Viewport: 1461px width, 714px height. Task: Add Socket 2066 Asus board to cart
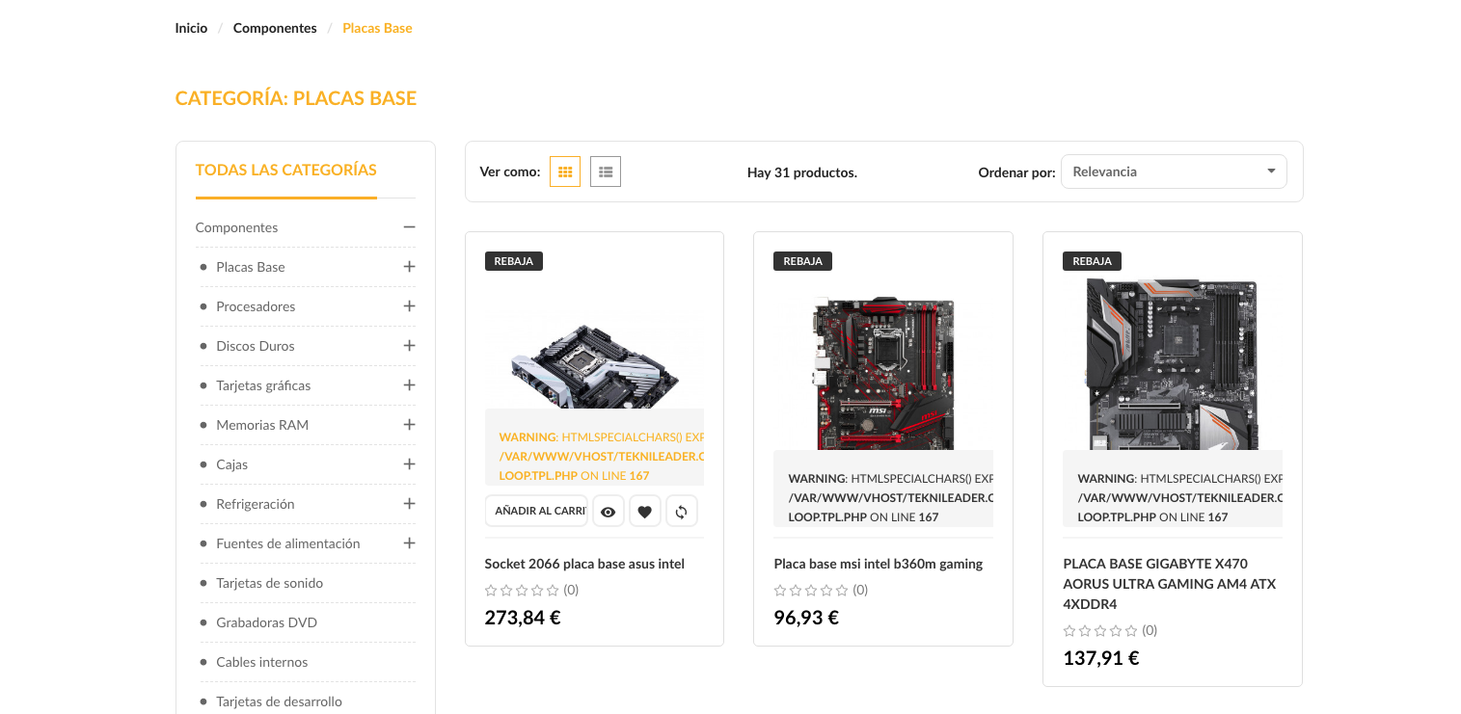click(536, 512)
